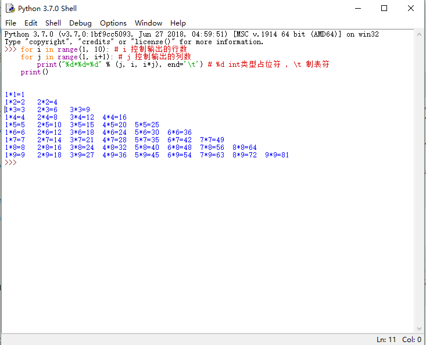Open the Debug menu

(x=80, y=23)
